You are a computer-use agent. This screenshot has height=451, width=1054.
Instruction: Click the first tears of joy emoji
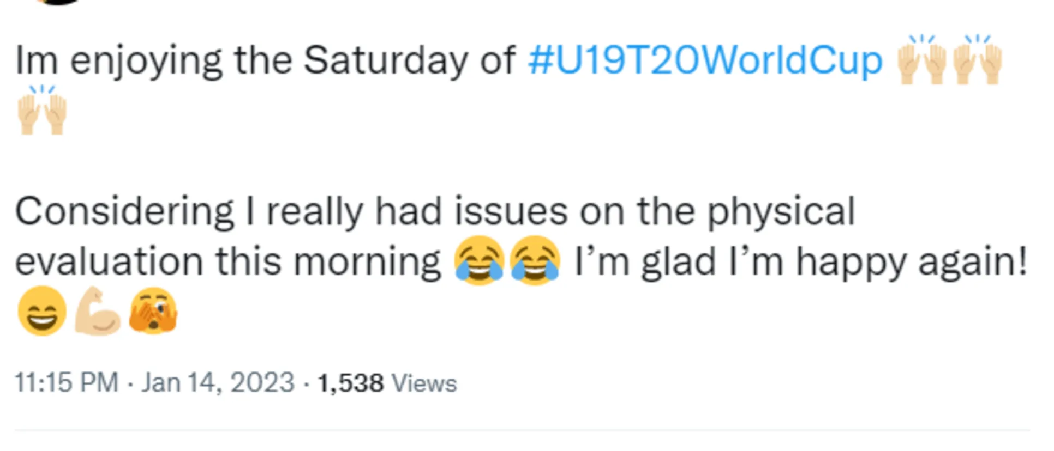(479, 260)
